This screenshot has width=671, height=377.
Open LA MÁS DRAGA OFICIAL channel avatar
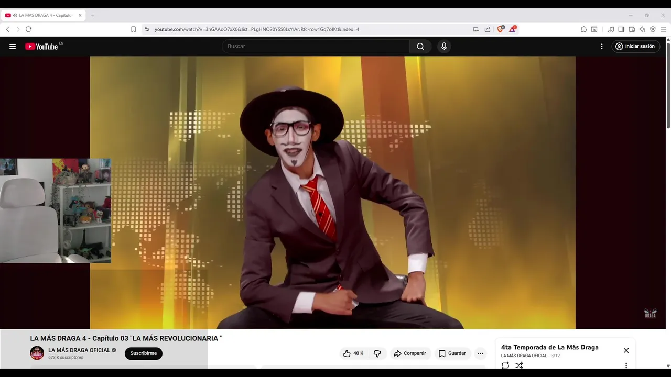point(37,353)
